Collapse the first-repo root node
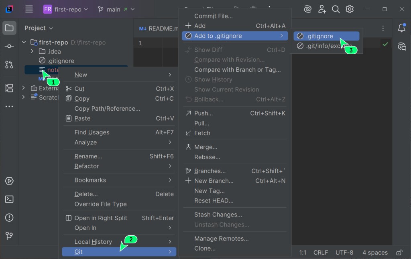The height and width of the screenshot is (259, 411). [x=24, y=42]
